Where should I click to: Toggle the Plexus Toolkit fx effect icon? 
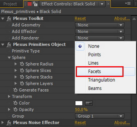coord(9,19)
